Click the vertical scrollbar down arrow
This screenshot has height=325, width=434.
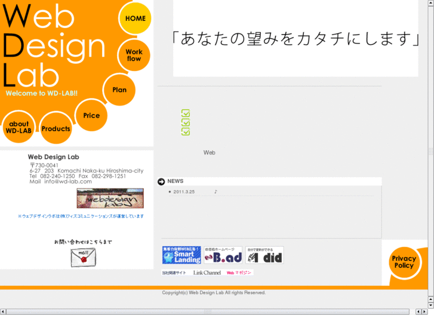[430, 305]
